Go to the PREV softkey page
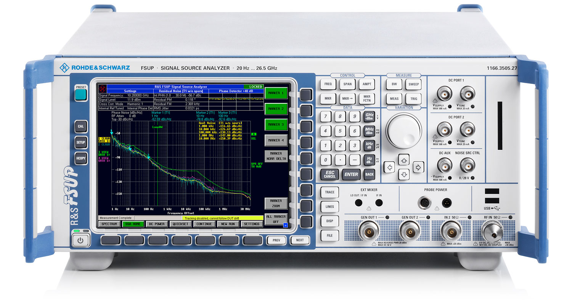The width and height of the screenshot is (572, 305). click(276, 240)
